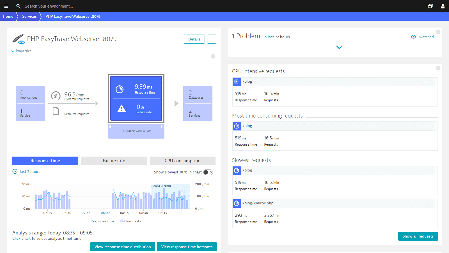
Task: Open /blog under CPU intensive requests
Action: click(248, 82)
